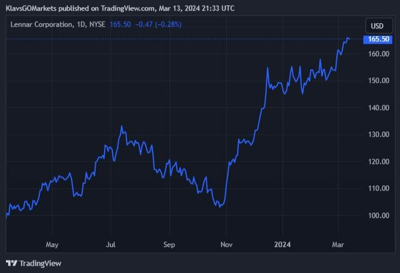The width and height of the screenshot is (400, 273).
Task: Select the Nov label on time axis
Action: coord(226,244)
